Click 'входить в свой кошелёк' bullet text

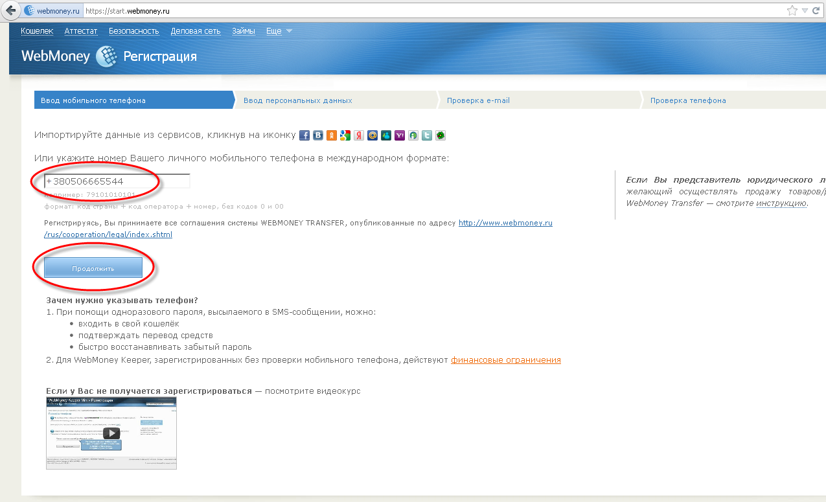(129, 324)
